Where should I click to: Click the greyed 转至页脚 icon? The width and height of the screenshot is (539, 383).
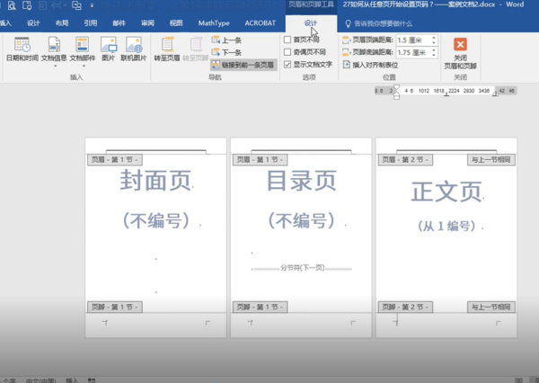(x=196, y=45)
